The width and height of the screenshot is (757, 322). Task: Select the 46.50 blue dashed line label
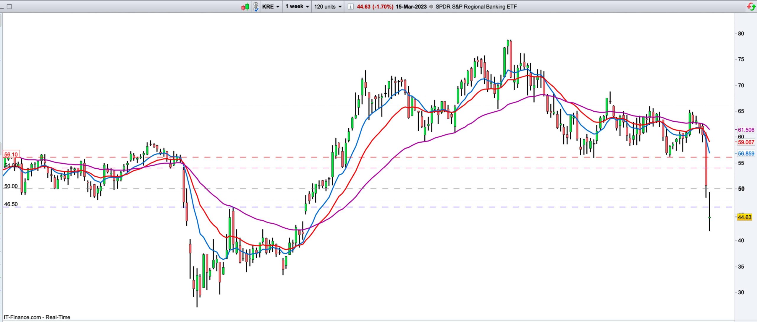(11, 204)
